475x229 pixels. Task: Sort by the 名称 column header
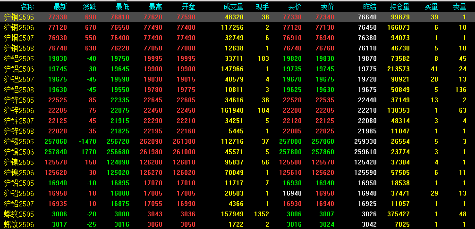[27, 7]
